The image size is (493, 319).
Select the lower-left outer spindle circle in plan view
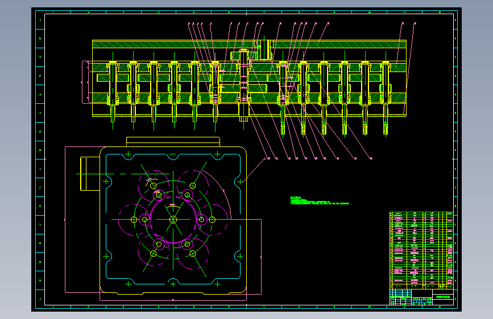153,253
